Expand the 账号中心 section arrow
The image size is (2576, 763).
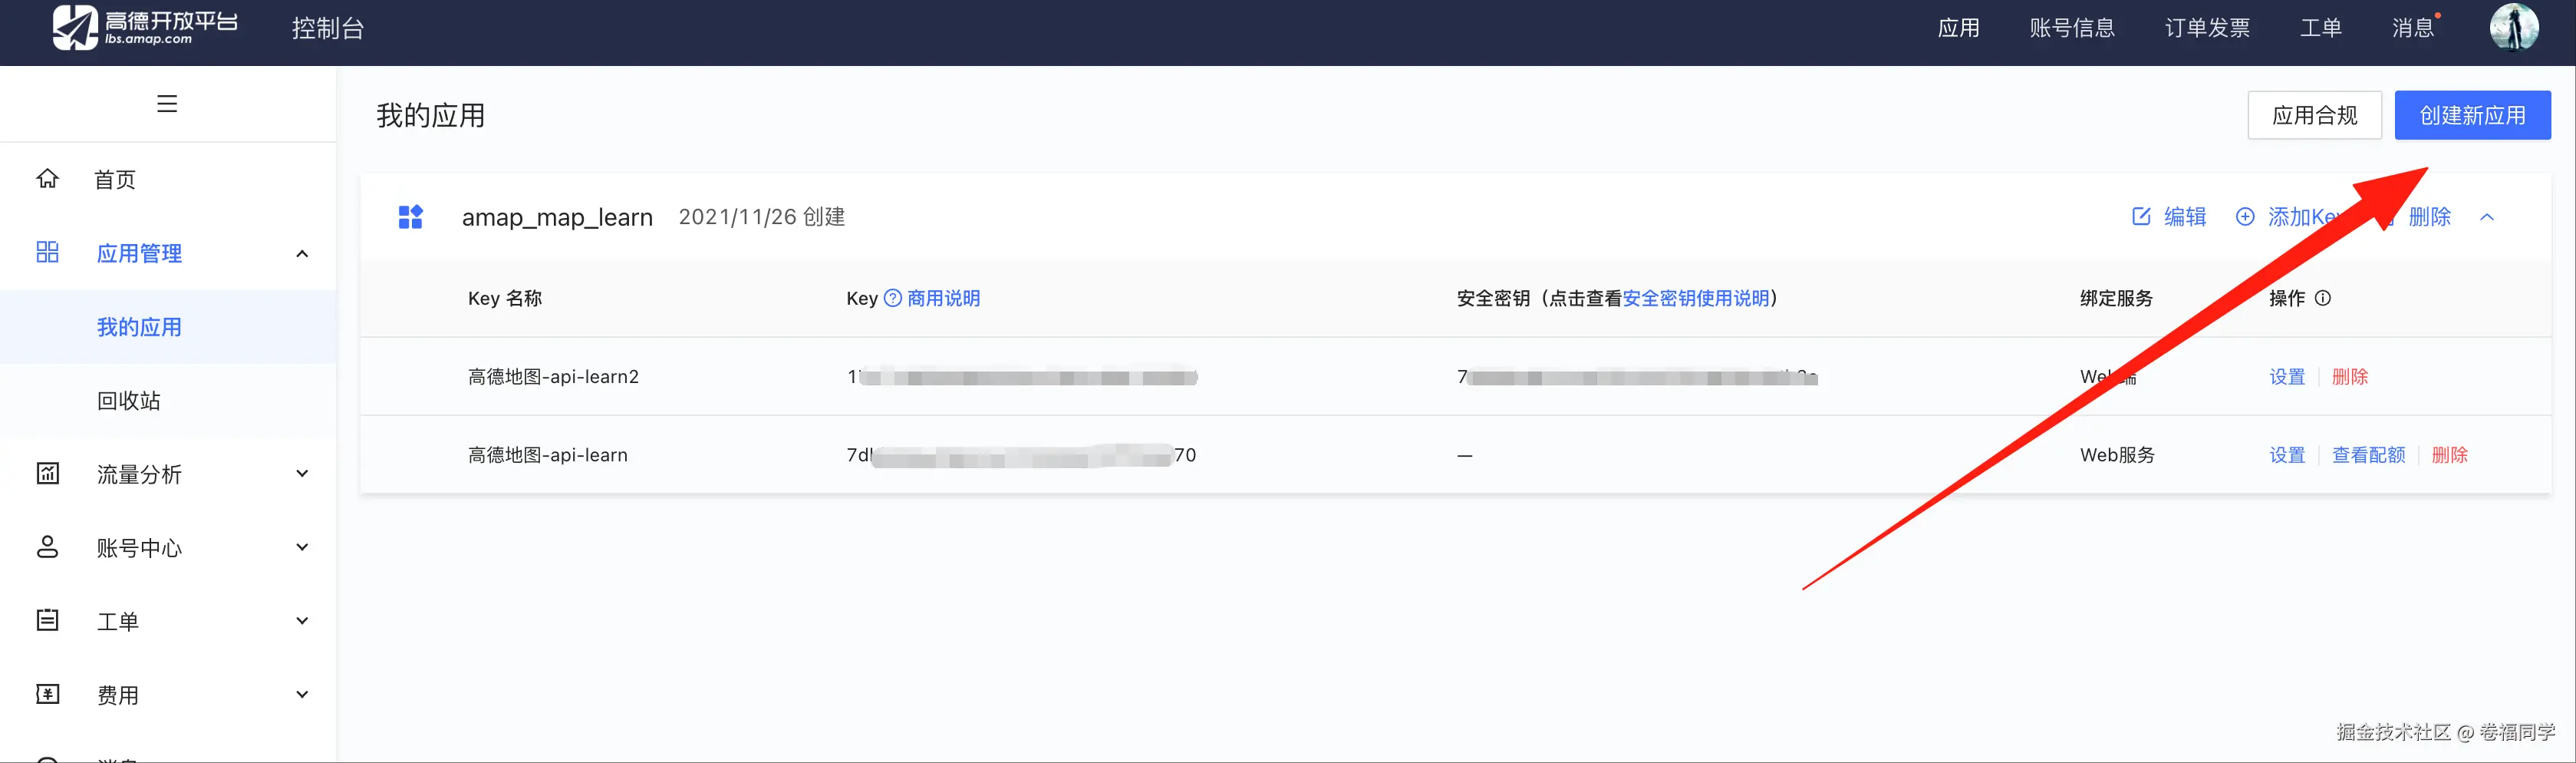point(302,547)
